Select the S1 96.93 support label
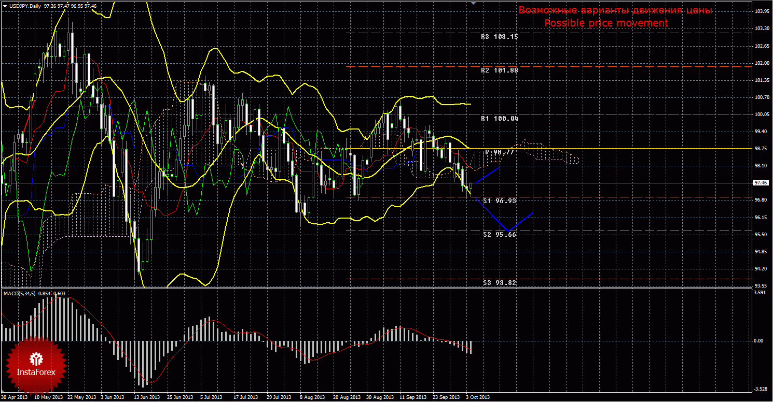 pos(499,200)
